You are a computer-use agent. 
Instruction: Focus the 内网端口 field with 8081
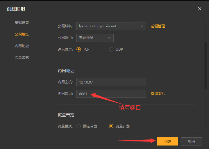(111, 94)
